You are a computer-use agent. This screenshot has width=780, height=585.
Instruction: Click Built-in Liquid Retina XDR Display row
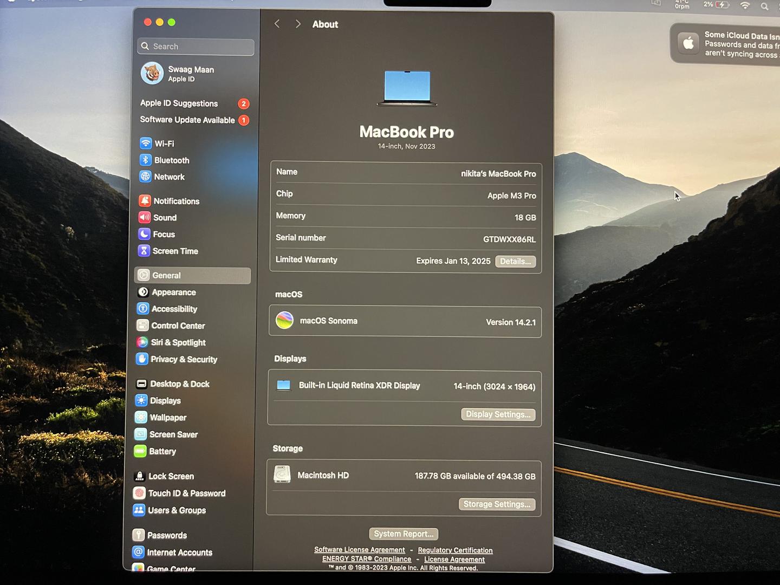click(x=405, y=386)
